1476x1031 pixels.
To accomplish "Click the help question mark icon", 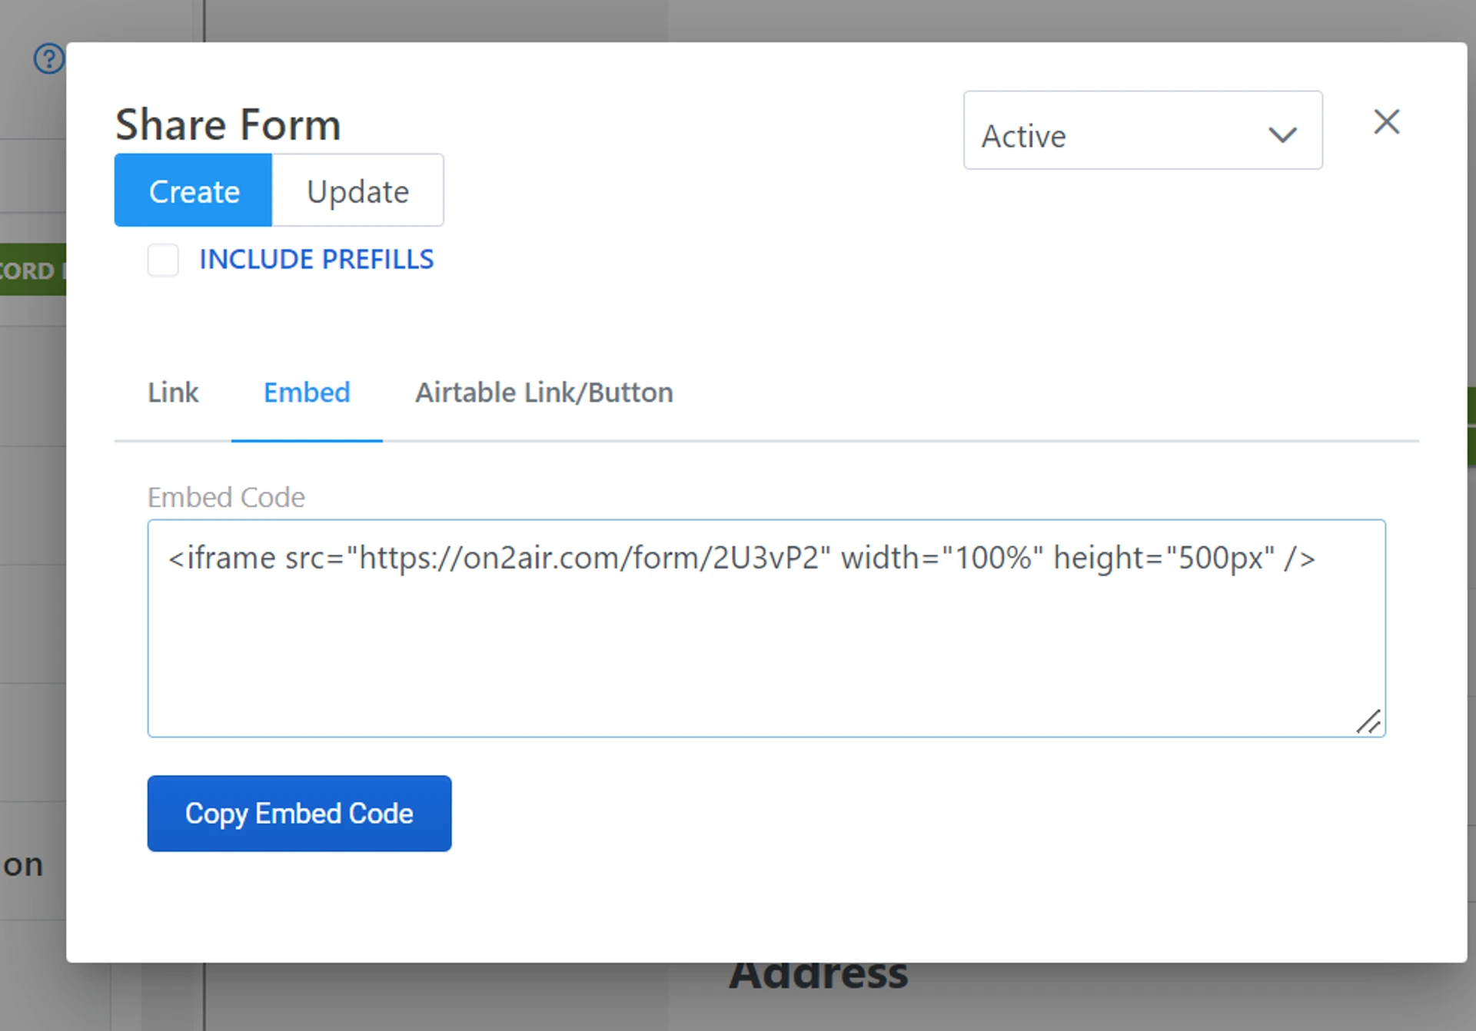I will tap(48, 59).
